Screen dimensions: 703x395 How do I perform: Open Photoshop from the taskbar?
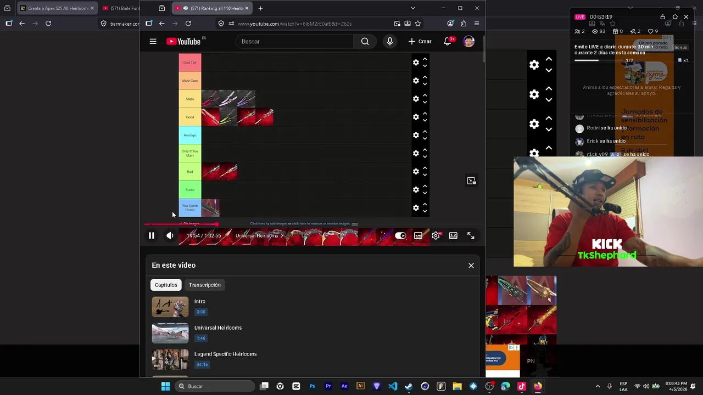(x=312, y=386)
